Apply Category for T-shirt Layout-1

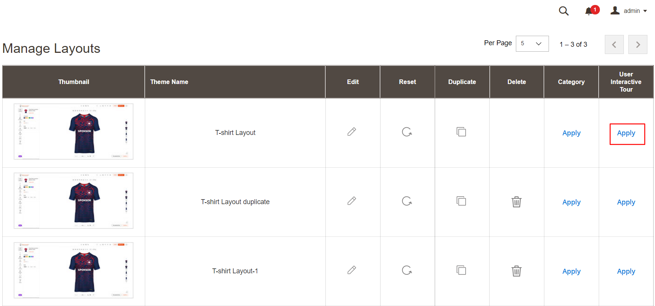point(571,271)
